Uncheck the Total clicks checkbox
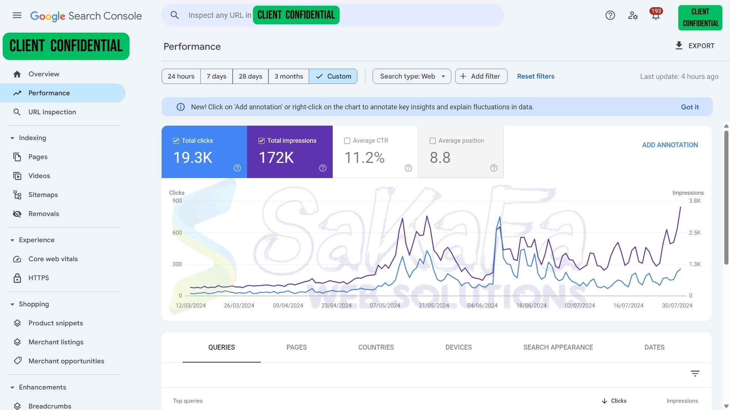Screen dimensions: 730x410 pos(176,141)
